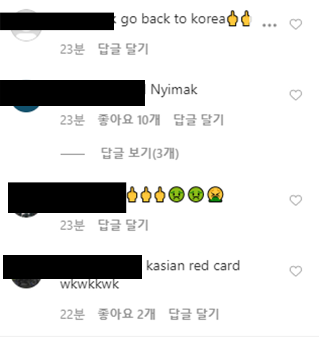319x337 pixels.
Task: Expand 답글 보기(3개) to view replies
Action: point(140,153)
